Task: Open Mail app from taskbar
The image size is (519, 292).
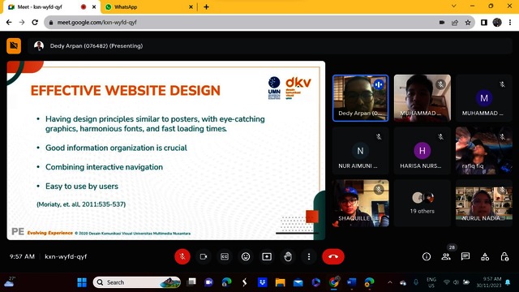Action: [x=298, y=282]
